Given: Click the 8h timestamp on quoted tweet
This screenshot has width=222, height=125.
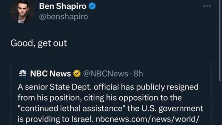Looking at the screenshot, I should pos(138,74).
